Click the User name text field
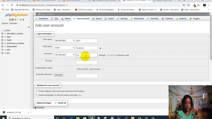Screen dimensions: 212x119 [x=86, y=41]
